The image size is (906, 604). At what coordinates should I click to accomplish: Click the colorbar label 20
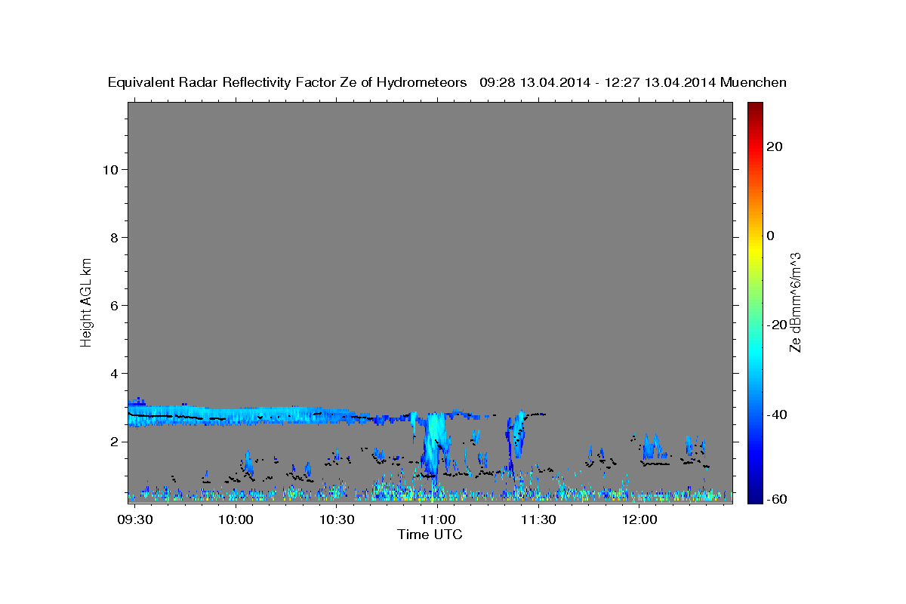coord(774,146)
